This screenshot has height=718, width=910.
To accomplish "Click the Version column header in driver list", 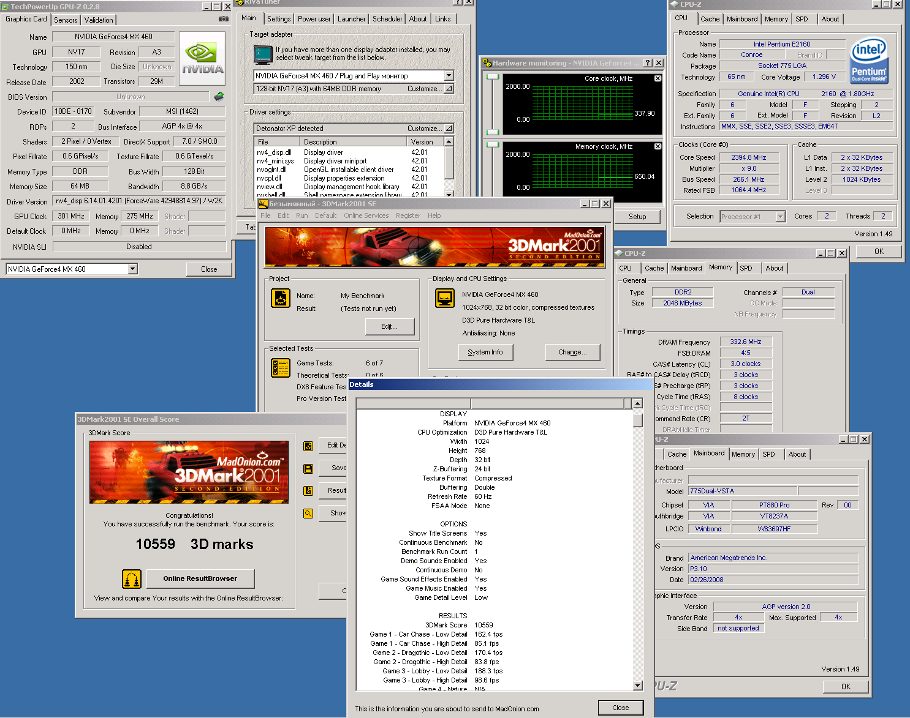I will click(x=426, y=141).
